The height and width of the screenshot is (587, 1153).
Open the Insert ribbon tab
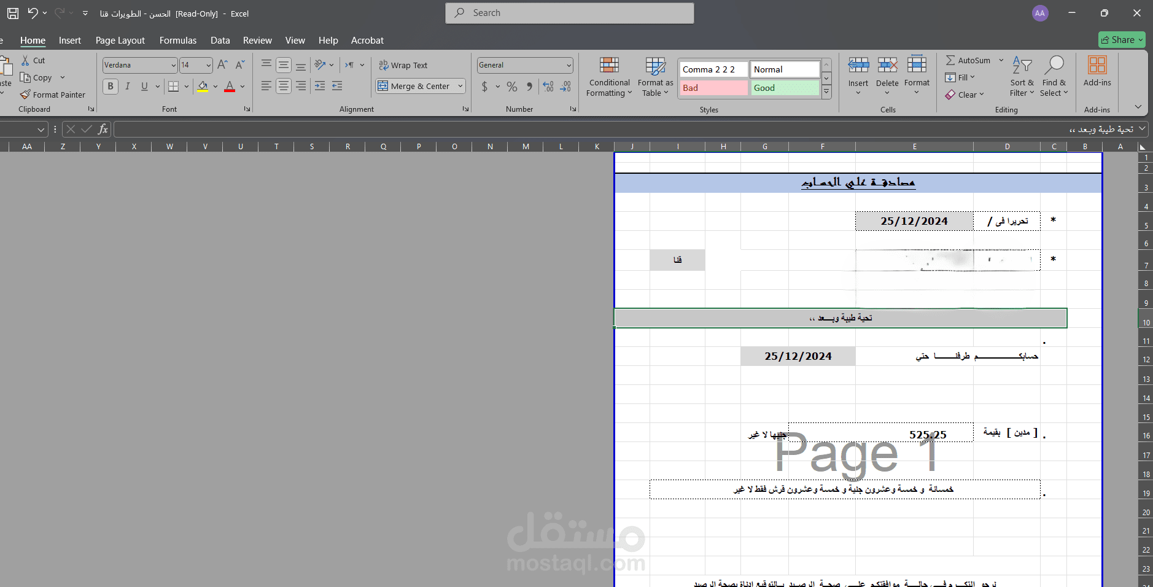point(70,41)
